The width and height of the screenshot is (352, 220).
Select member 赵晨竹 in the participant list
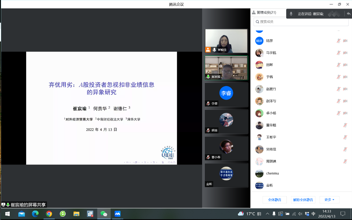click(271, 89)
